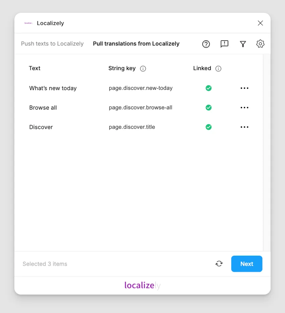
Task: Open more options for What's new today
Action: click(244, 88)
